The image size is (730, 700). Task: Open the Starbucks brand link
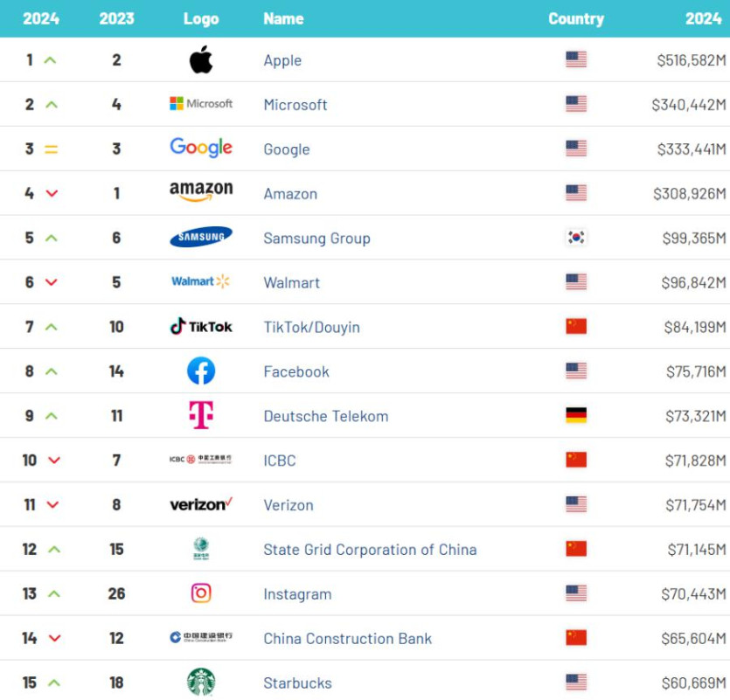click(298, 683)
